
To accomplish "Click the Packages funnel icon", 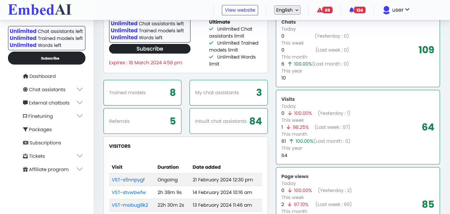I will point(25,129).
